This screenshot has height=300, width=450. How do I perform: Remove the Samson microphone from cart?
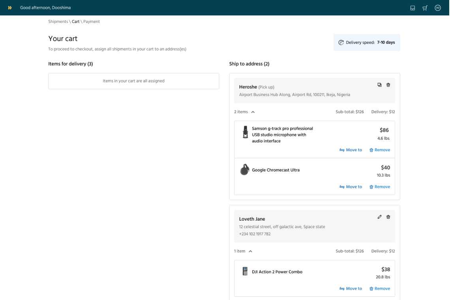(x=379, y=150)
